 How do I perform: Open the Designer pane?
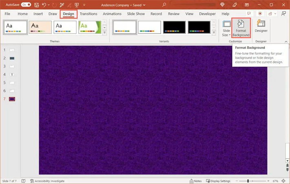[261, 26]
